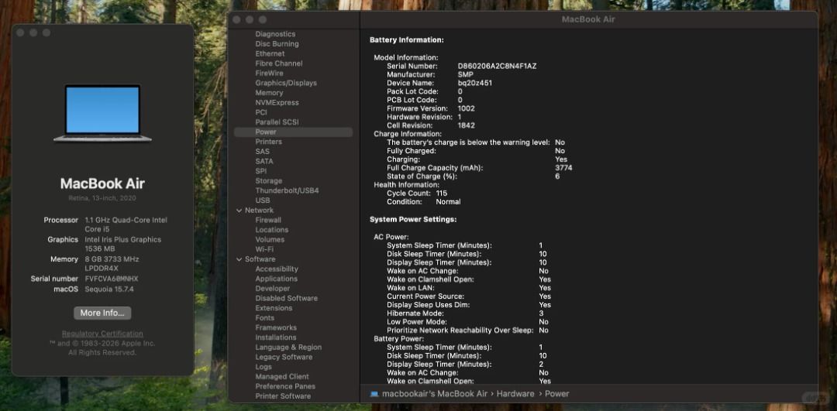Select Firewall under Network
This screenshot has height=411, width=837.
(268, 220)
